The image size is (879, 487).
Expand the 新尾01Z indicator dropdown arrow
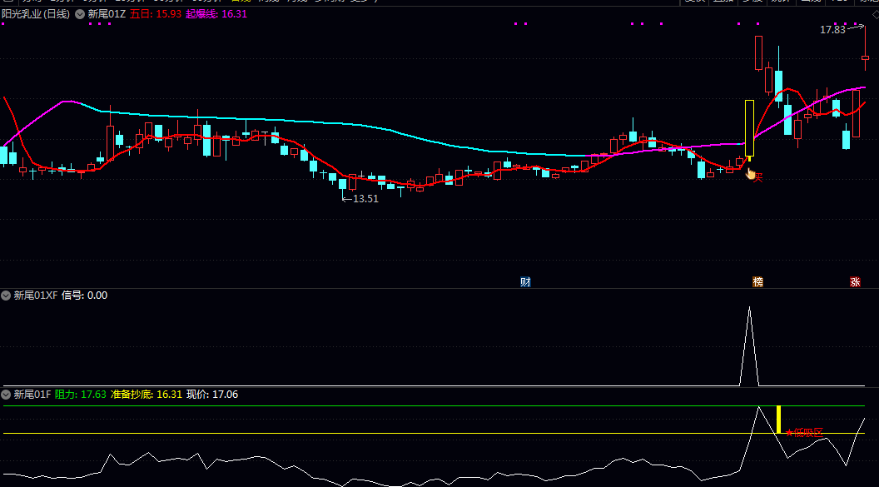pos(80,14)
